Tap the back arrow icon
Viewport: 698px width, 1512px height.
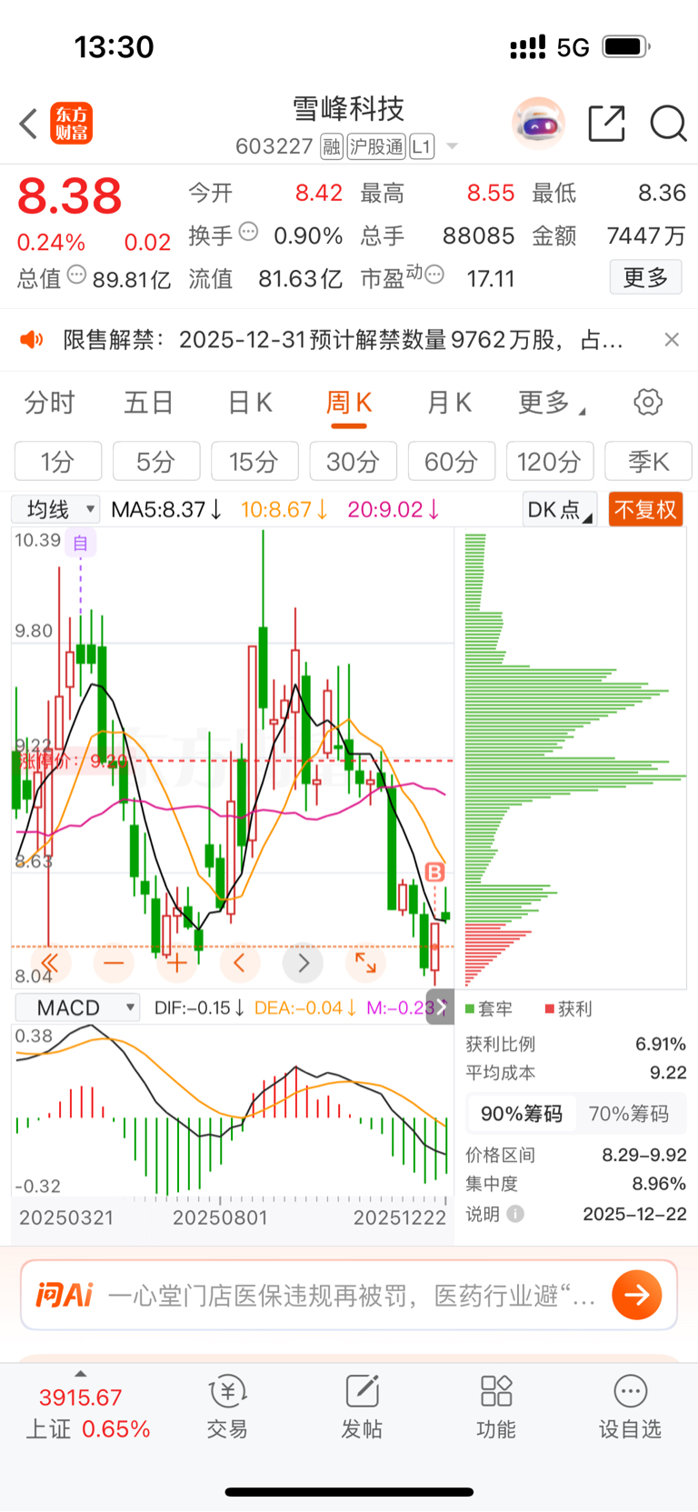pos(28,124)
